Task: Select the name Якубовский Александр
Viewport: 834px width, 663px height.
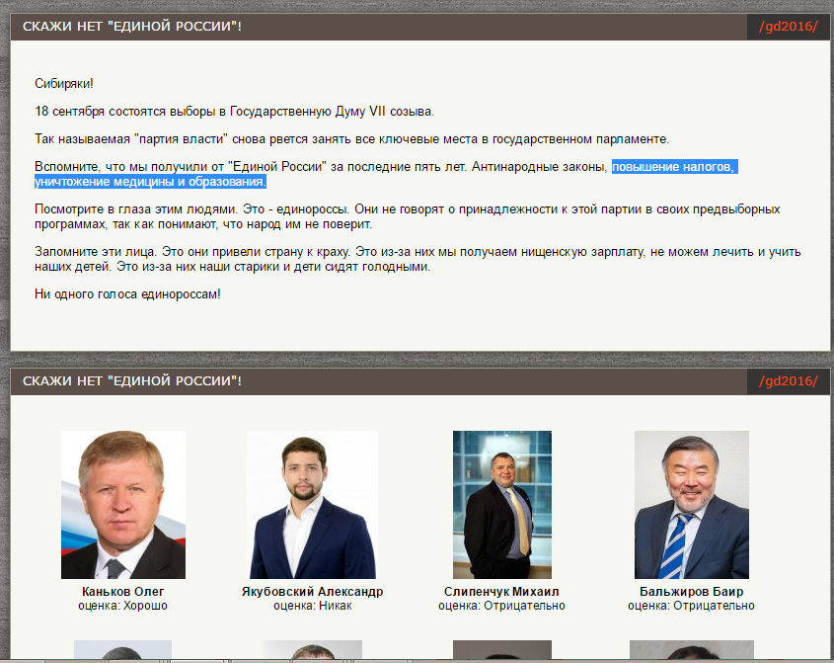Action: [312, 592]
